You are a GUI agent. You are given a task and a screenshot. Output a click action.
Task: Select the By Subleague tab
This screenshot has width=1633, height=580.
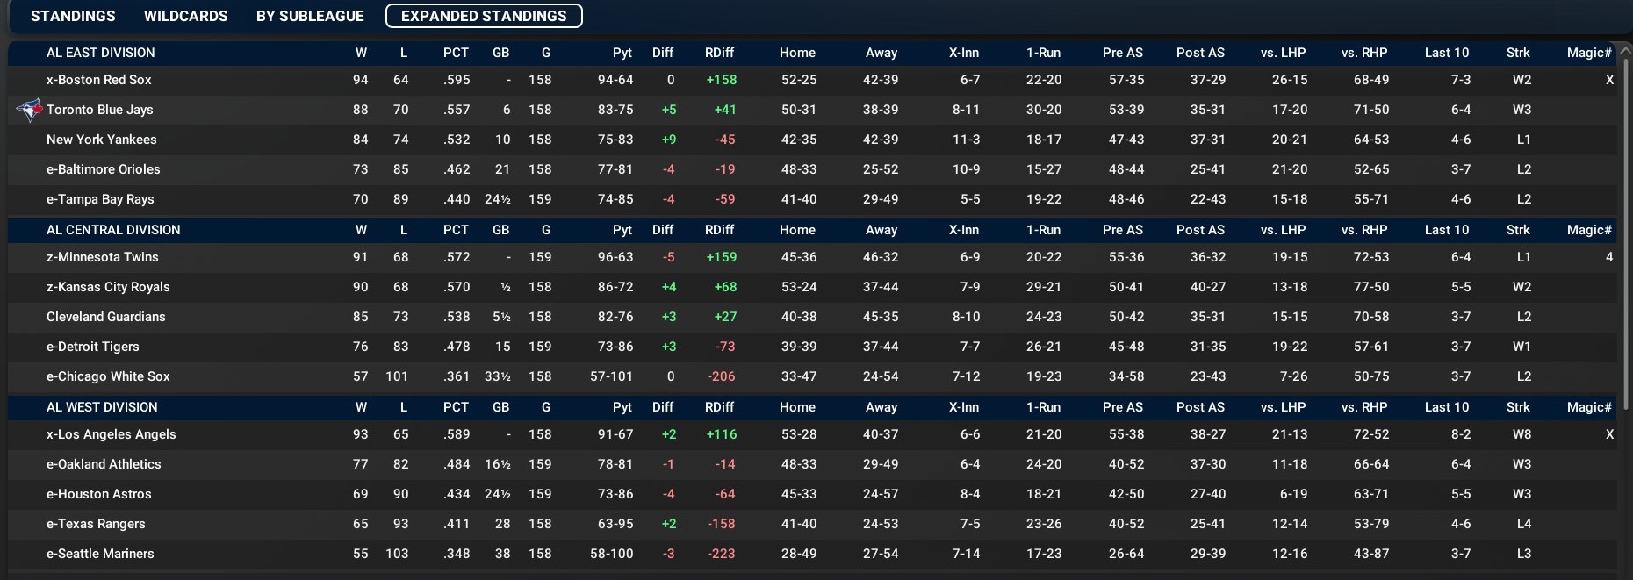point(310,16)
